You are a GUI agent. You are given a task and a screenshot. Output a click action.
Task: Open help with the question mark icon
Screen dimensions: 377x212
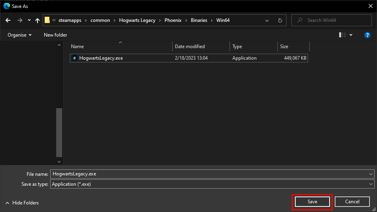[367, 35]
